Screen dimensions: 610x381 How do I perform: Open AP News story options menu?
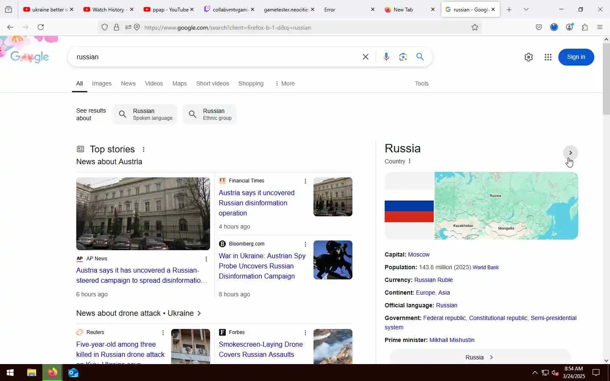(x=206, y=259)
